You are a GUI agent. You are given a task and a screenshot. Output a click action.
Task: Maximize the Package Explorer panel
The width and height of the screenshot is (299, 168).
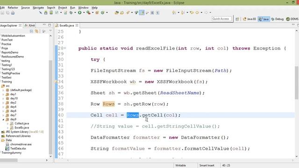[50, 25]
